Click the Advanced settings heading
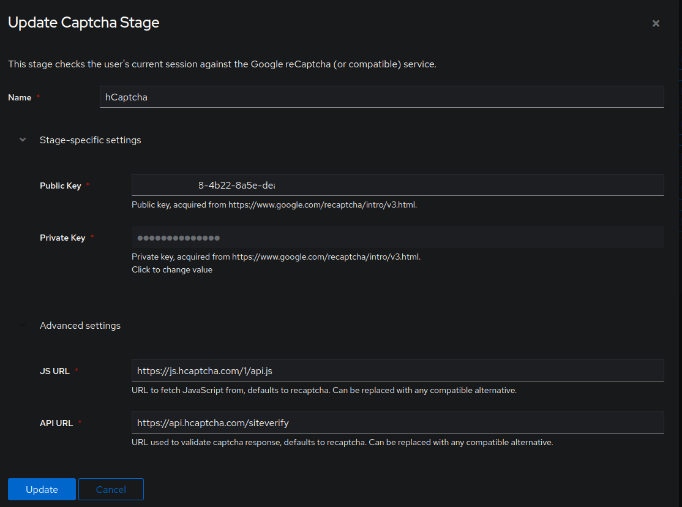This screenshot has width=682, height=507. point(80,325)
